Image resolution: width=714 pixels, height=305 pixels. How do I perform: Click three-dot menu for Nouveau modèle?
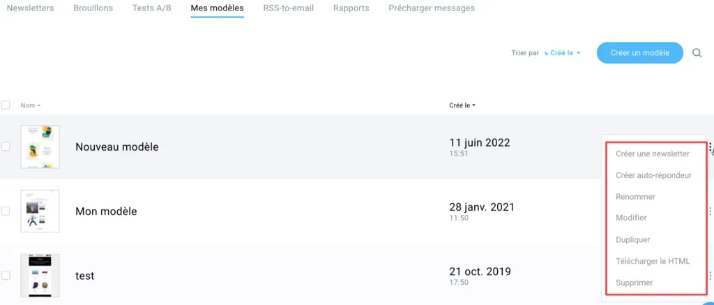click(710, 147)
